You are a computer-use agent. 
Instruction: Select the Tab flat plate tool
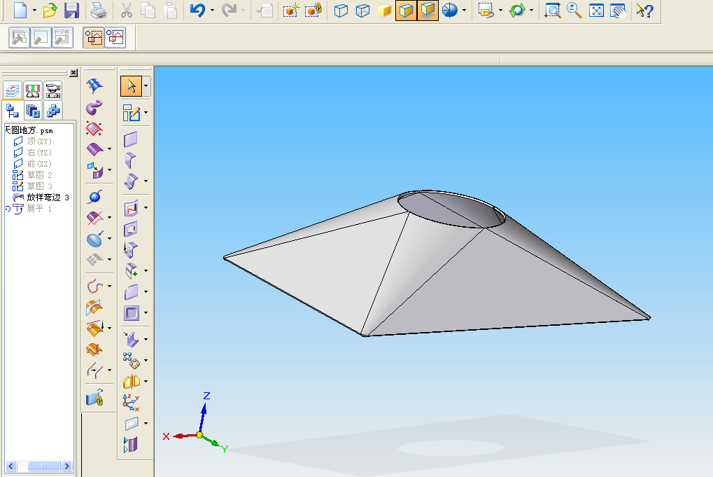tap(131, 139)
